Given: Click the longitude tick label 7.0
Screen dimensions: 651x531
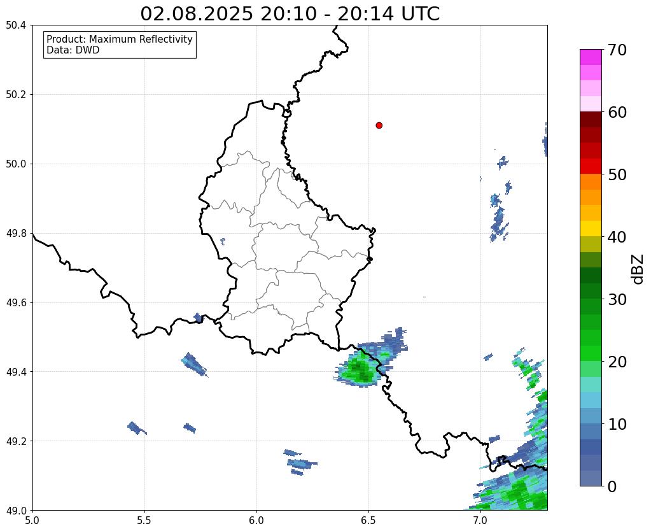Looking at the screenshot, I should 480,521.
